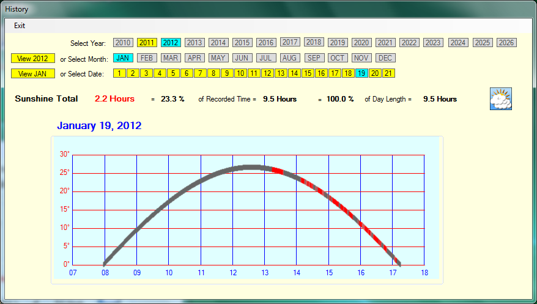Select year 2026

click(x=506, y=42)
